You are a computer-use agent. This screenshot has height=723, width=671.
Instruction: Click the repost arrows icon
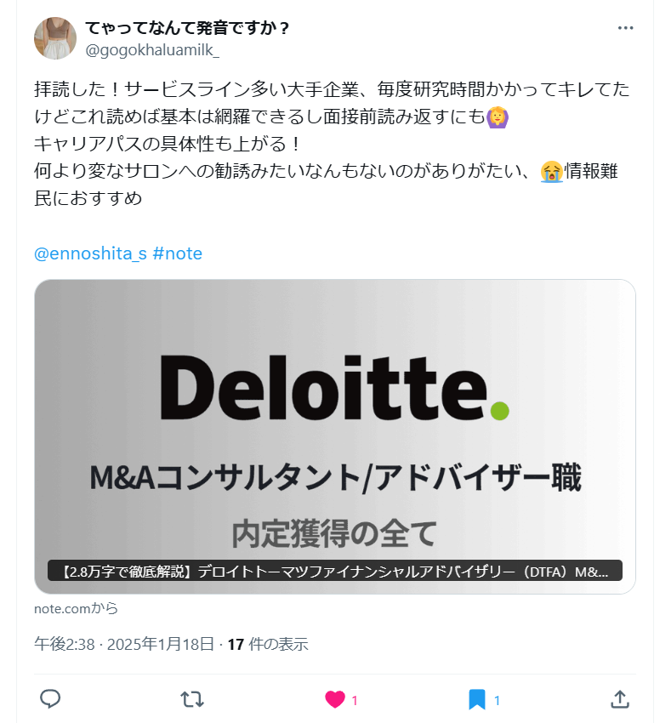[190, 699]
